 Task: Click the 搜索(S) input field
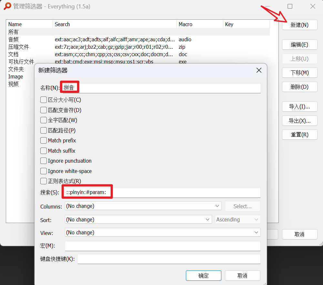pyautogui.click(x=163, y=192)
